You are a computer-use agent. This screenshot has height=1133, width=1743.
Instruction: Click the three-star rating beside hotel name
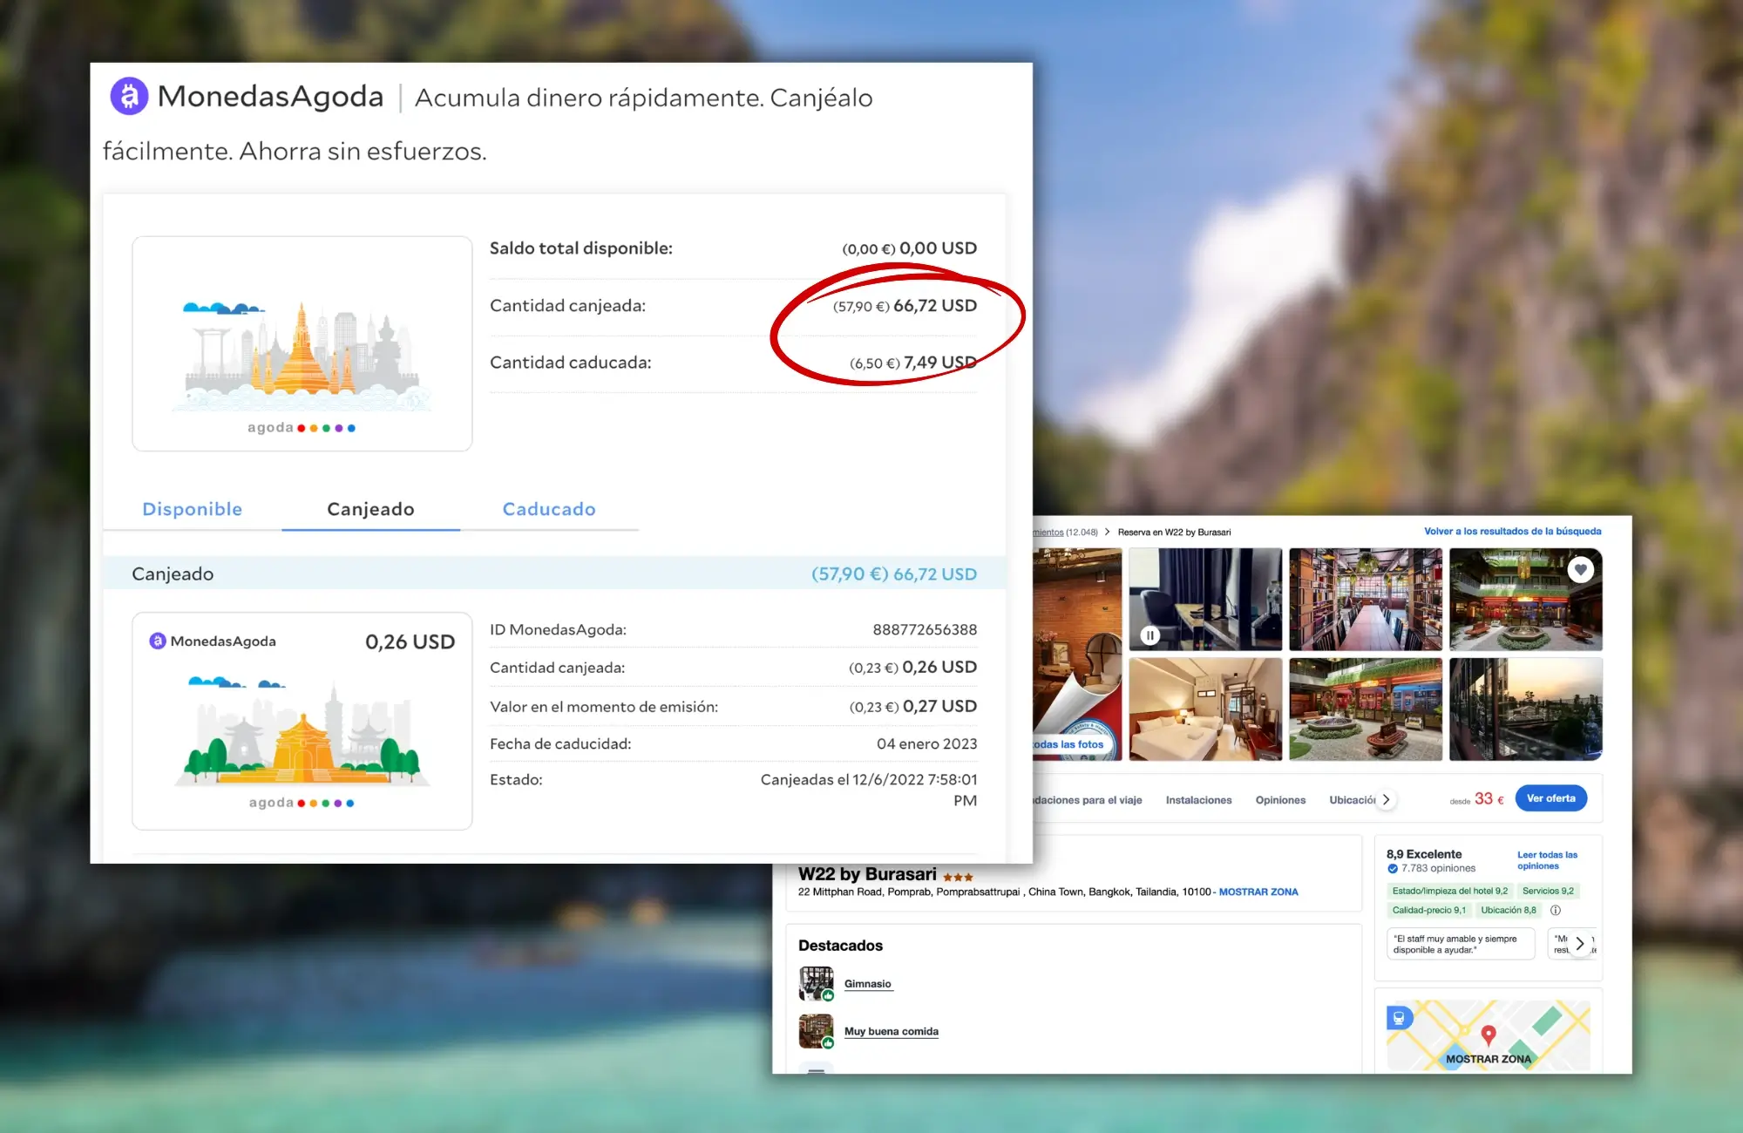click(958, 877)
